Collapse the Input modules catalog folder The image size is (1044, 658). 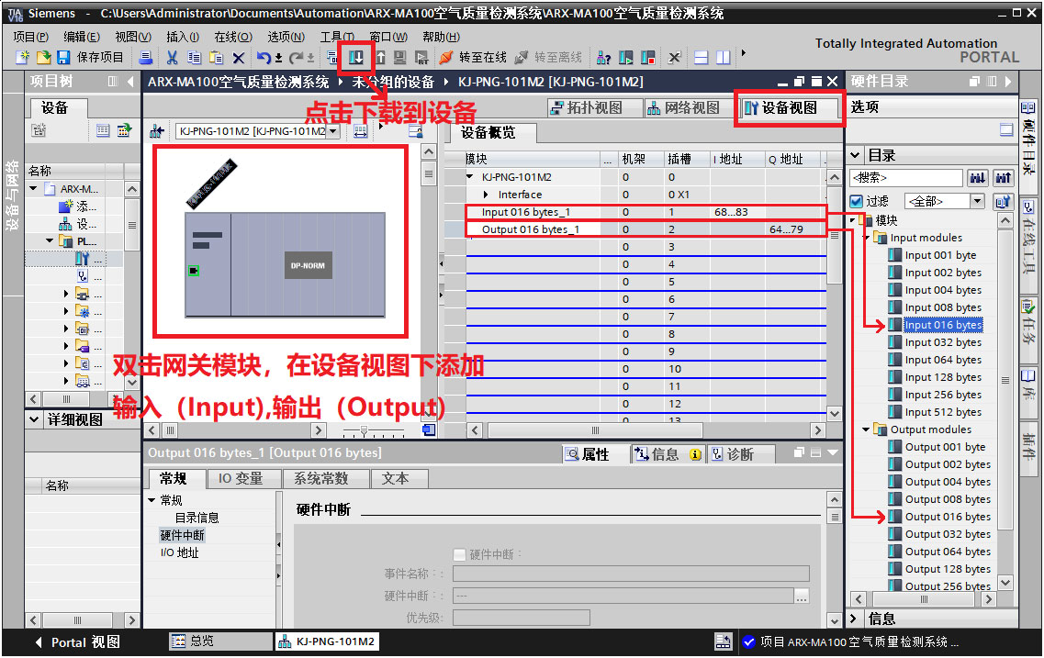(866, 238)
